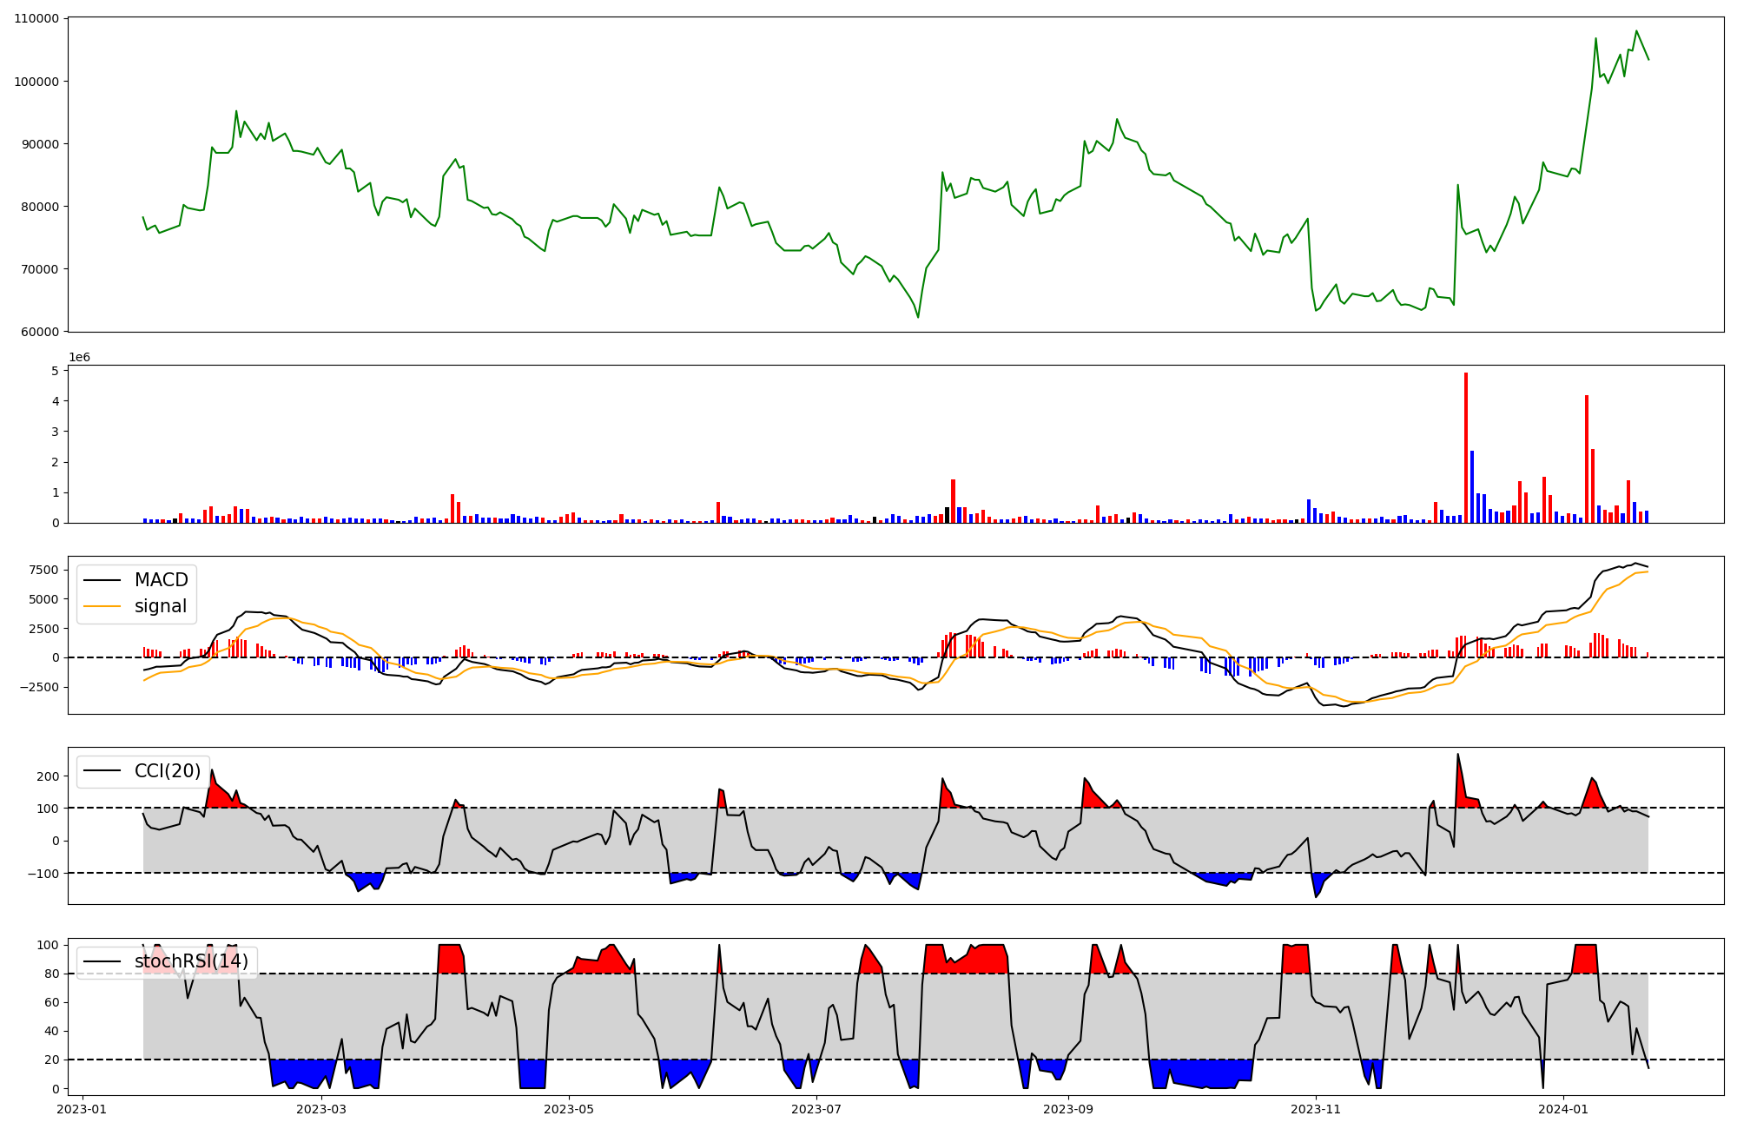Viewport: 1737px width, 1129px height.
Task: Click the tallest red volume bar
Action: point(1466,447)
